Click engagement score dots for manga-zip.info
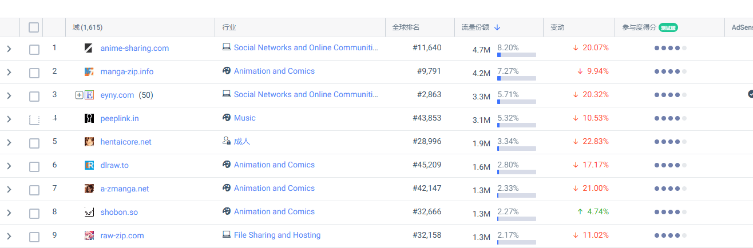Screen dimensions: 753x248 click(x=671, y=71)
